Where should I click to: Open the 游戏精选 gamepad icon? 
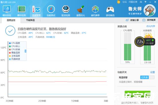110,11
